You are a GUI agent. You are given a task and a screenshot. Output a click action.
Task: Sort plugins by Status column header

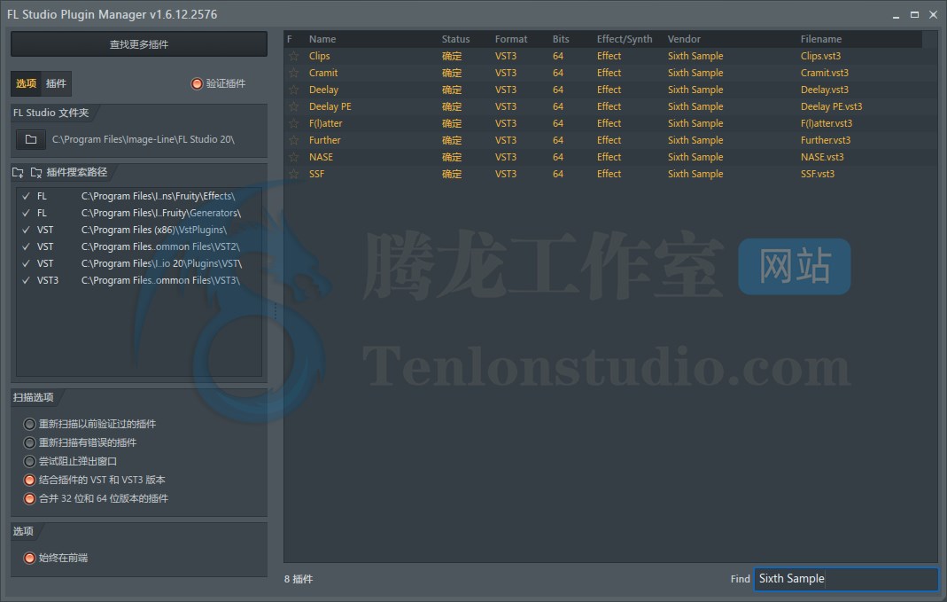(x=455, y=39)
